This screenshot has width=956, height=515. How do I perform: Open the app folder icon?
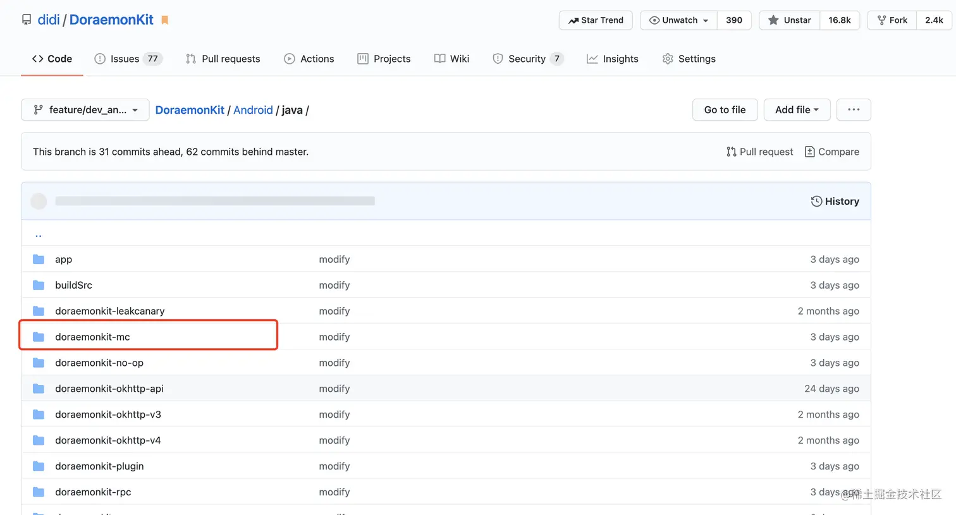[39, 259]
